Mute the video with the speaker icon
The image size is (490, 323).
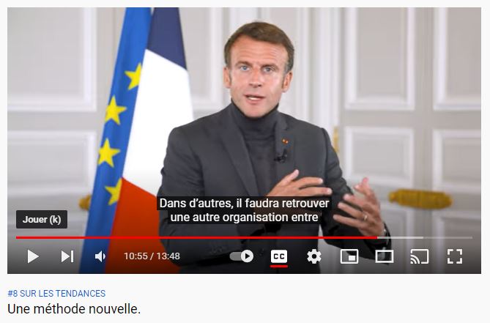pos(100,256)
